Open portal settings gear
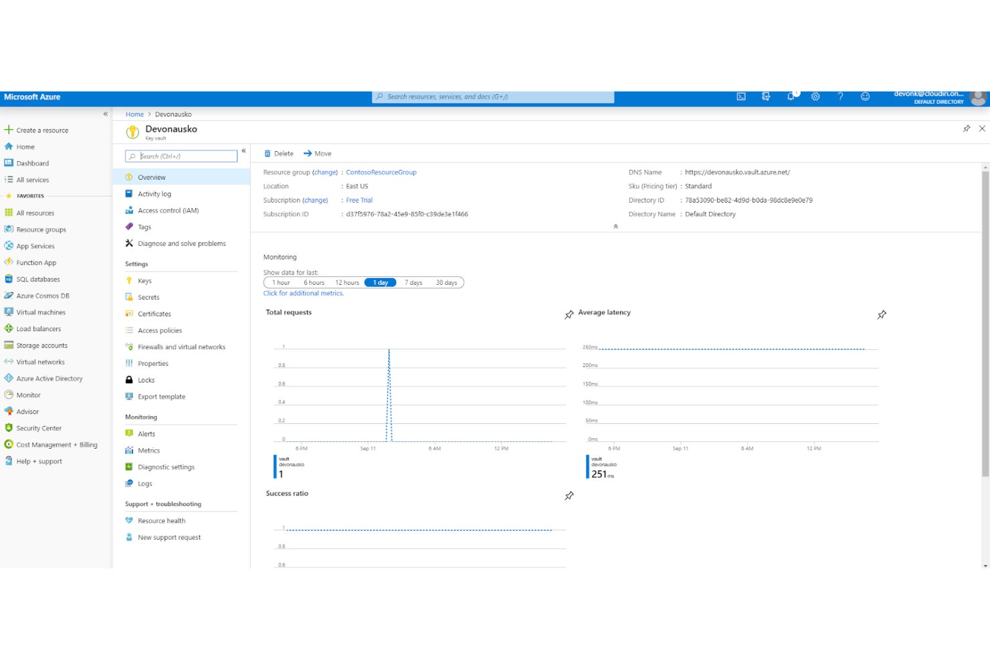Screen dimensions: 990x660 pyautogui.click(x=815, y=96)
